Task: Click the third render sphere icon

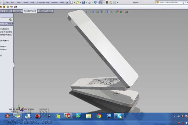Action: pos(8,7)
